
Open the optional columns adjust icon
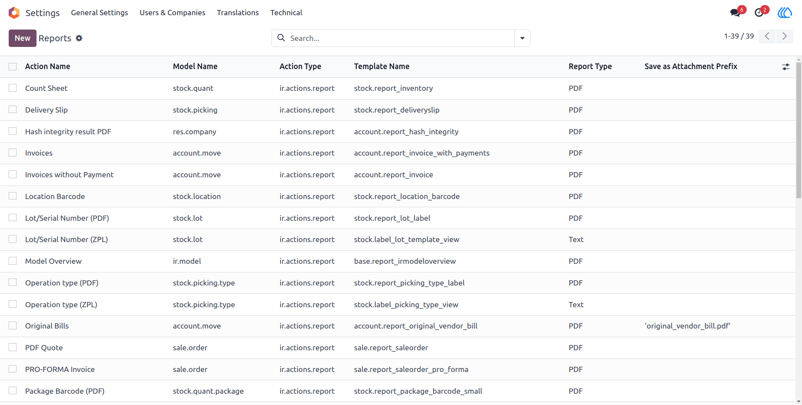coord(786,66)
